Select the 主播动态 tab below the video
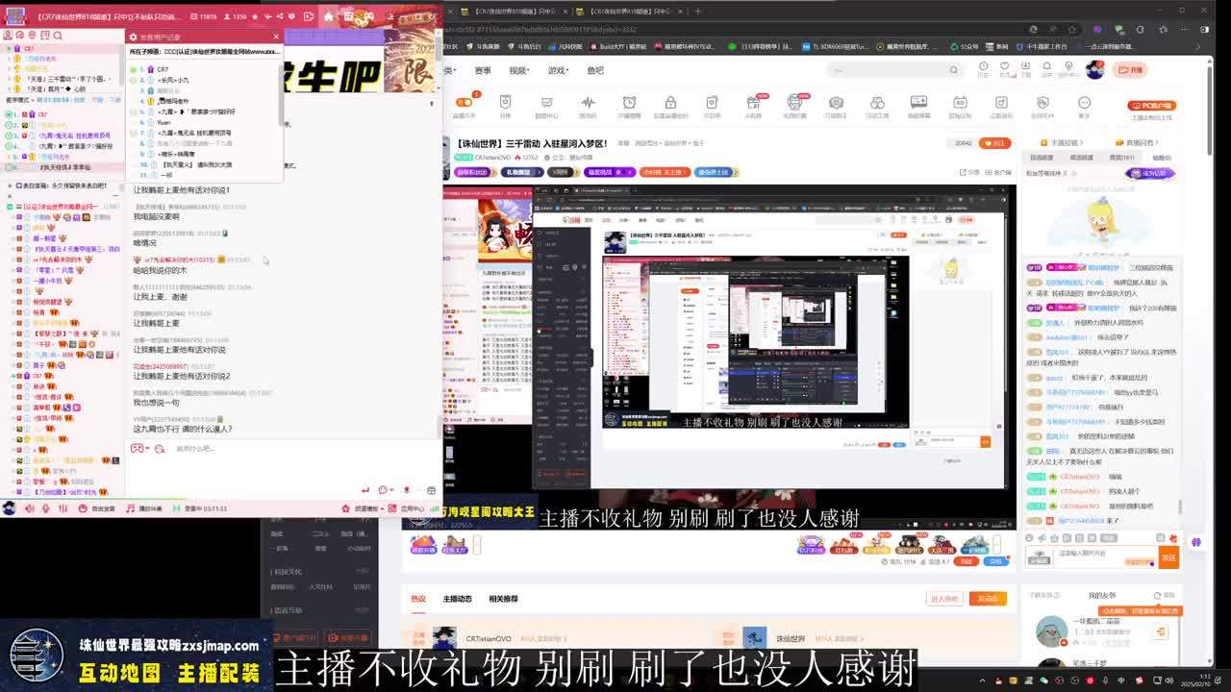This screenshot has height=692, width=1231. [x=457, y=599]
